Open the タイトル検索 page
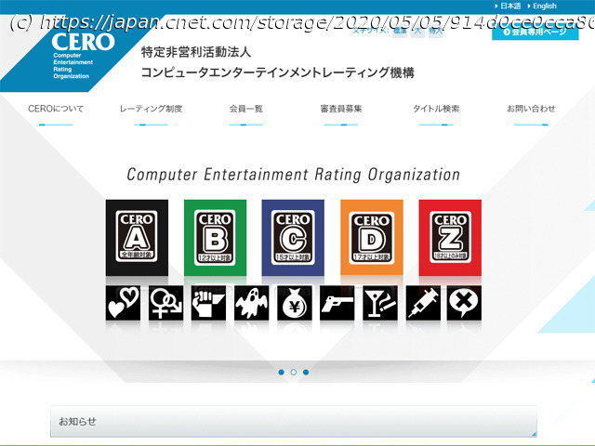Viewport: 595px width, 446px height. tap(436, 109)
